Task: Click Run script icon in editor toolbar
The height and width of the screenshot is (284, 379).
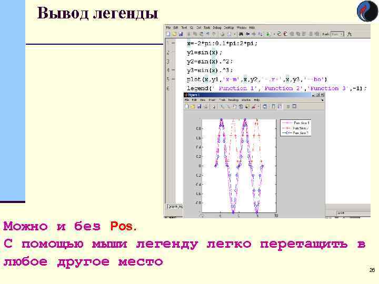Action: click(x=268, y=34)
